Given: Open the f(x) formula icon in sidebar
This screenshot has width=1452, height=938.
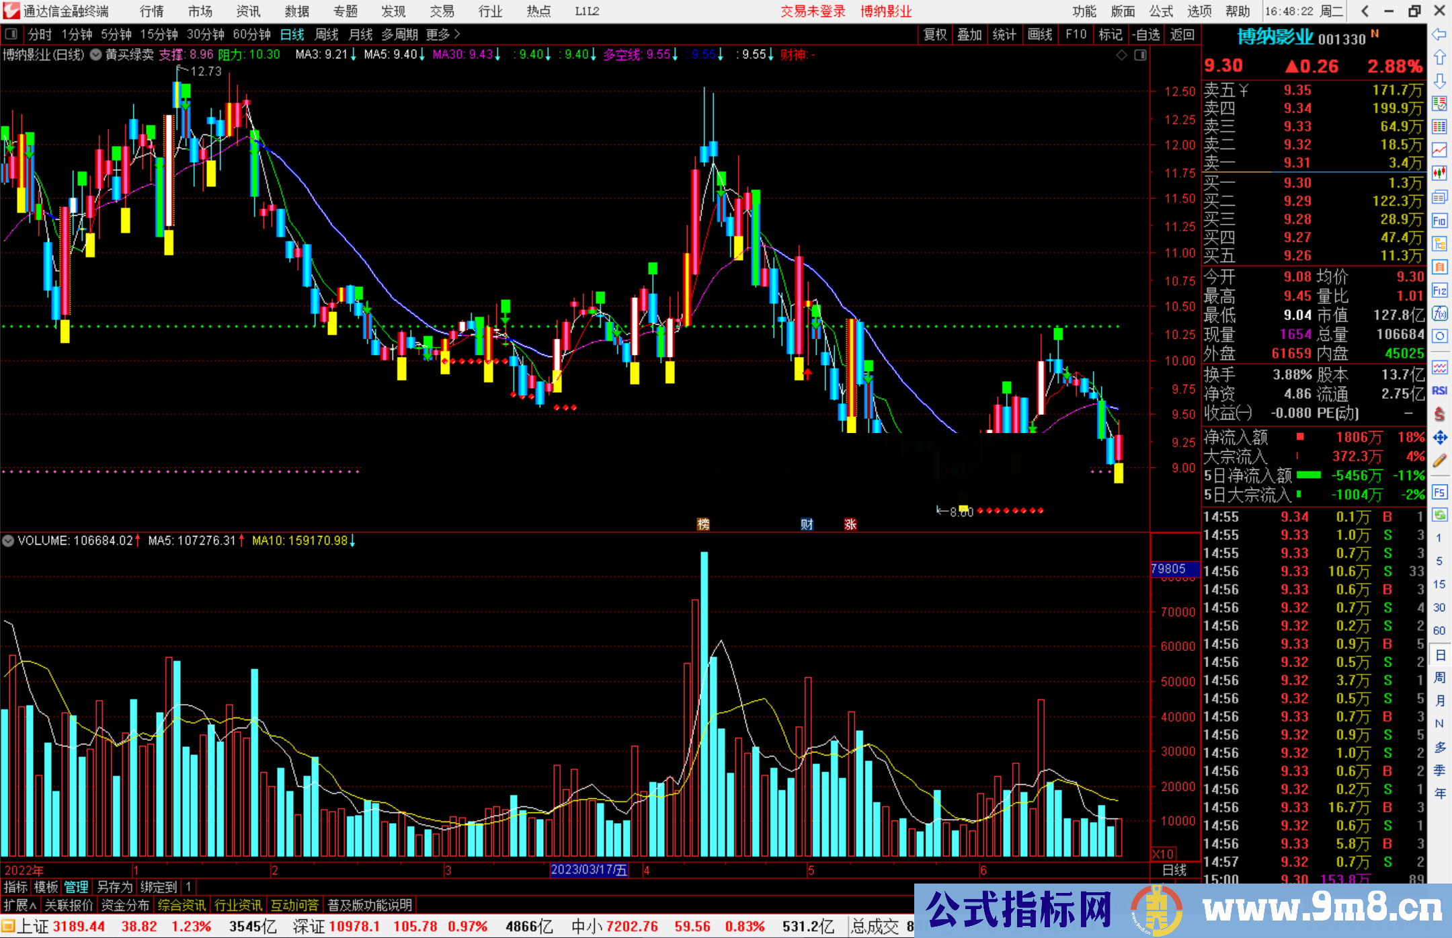Looking at the screenshot, I should (1439, 313).
